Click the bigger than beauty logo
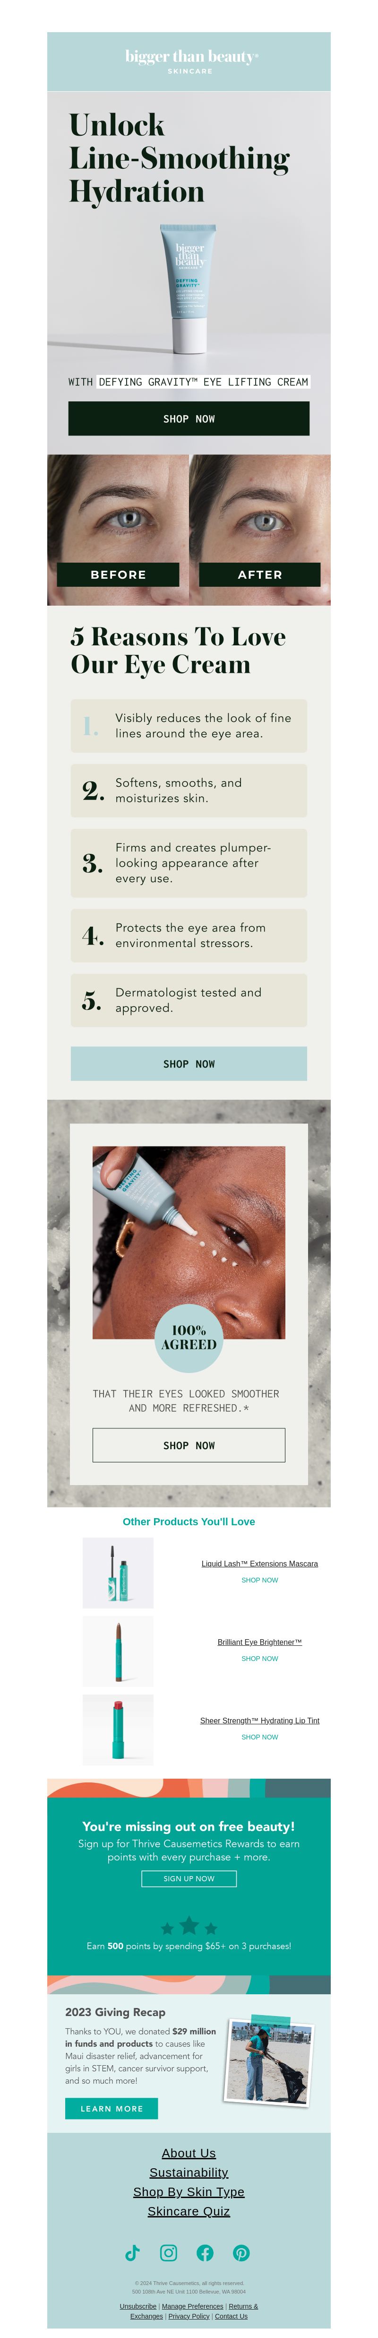The width and height of the screenshot is (378, 2338). [191, 61]
